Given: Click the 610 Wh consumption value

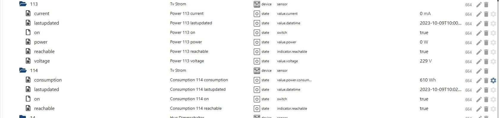Looking at the screenshot, I should coord(428,80).
